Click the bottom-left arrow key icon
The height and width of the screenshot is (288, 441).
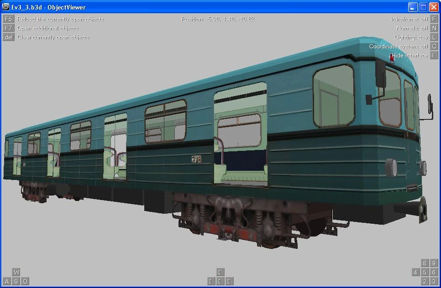point(210,281)
